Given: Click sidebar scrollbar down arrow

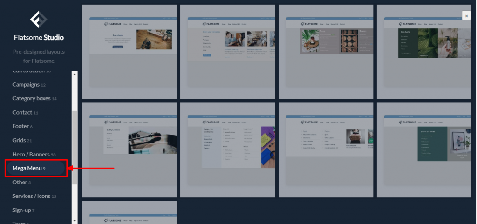Looking at the screenshot, I should click(75, 221).
